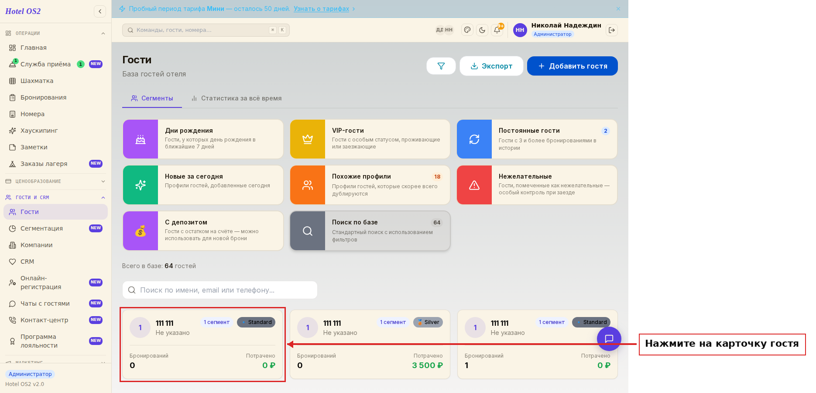Image resolution: width=816 pixels, height=393 pixels.
Task: Dismiss the trial period banner
Action: coord(618,9)
